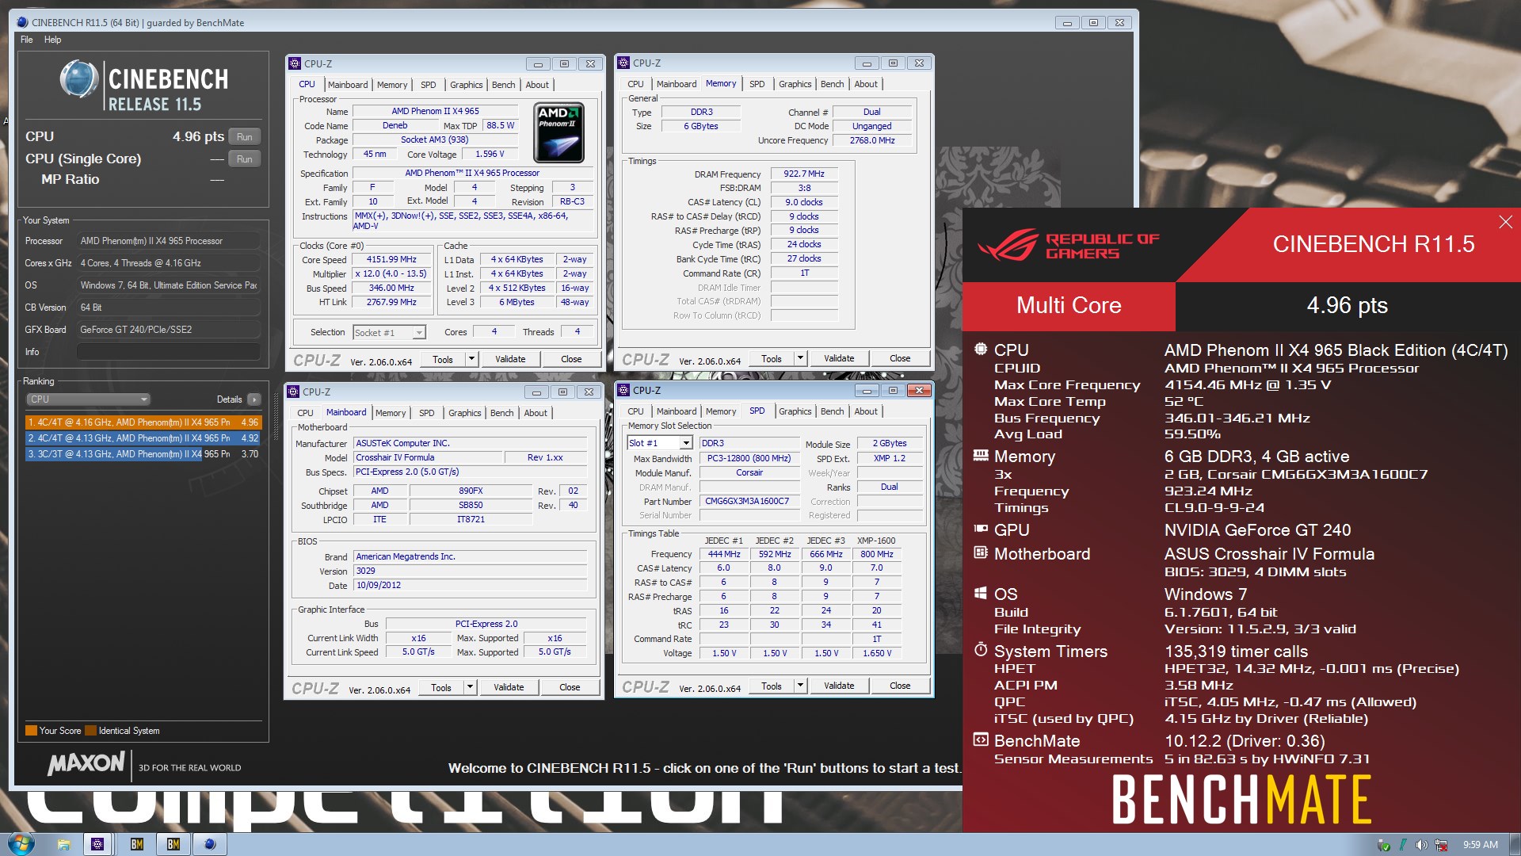The image size is (1521, 856).
Task: Switch to About tab in the SPD tab window
Action: (866, 411)
